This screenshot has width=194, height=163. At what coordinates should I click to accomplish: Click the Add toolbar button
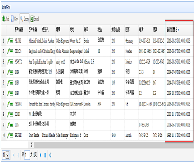(6, 19)
